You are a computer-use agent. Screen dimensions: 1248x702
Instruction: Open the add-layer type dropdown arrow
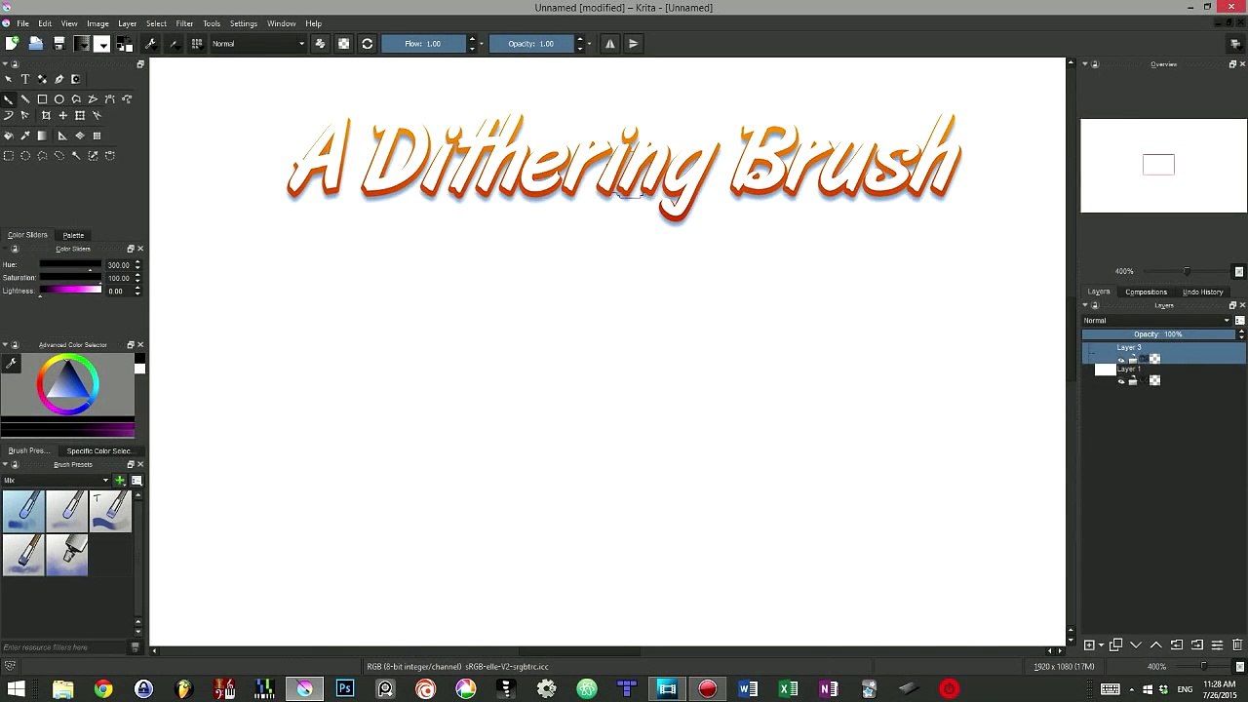pyautogui.click(x=1101, y=644)
